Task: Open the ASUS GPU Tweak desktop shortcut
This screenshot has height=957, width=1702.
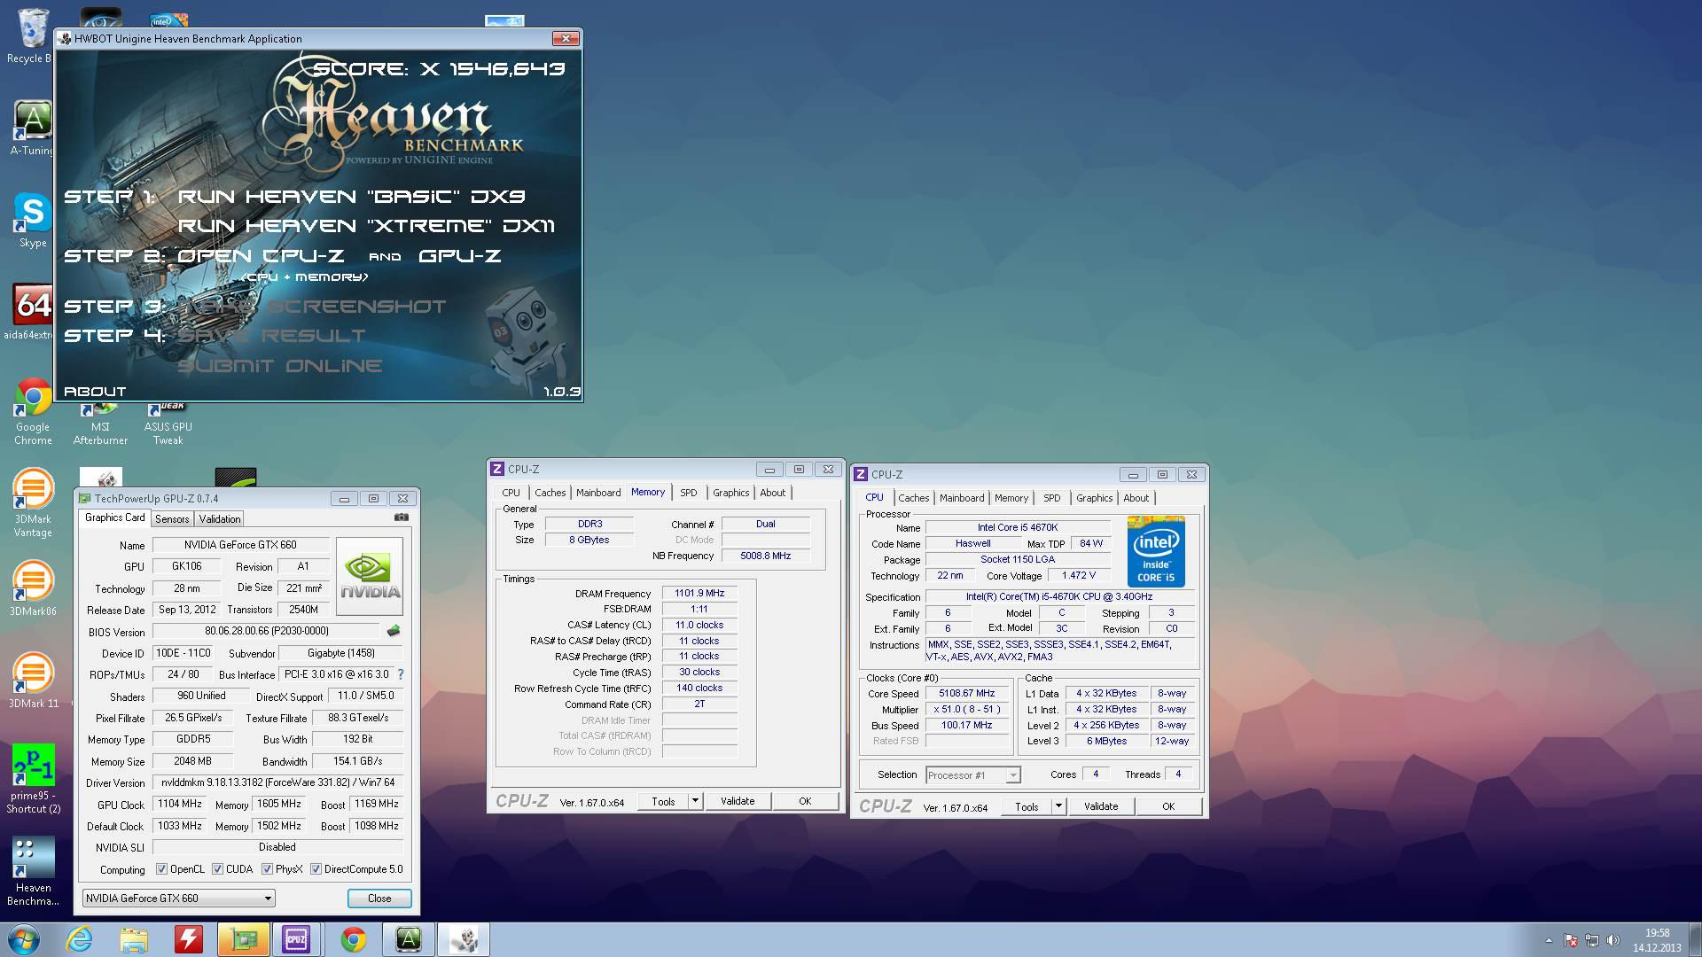Action: [168, 424]
